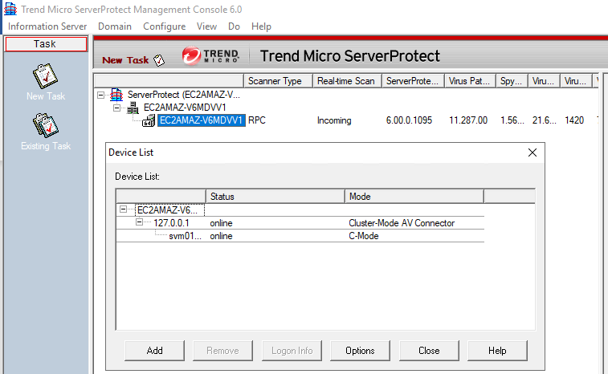Click the value 1420 in server row
Viewport: 608px width, 374px height.
[574, 120]
